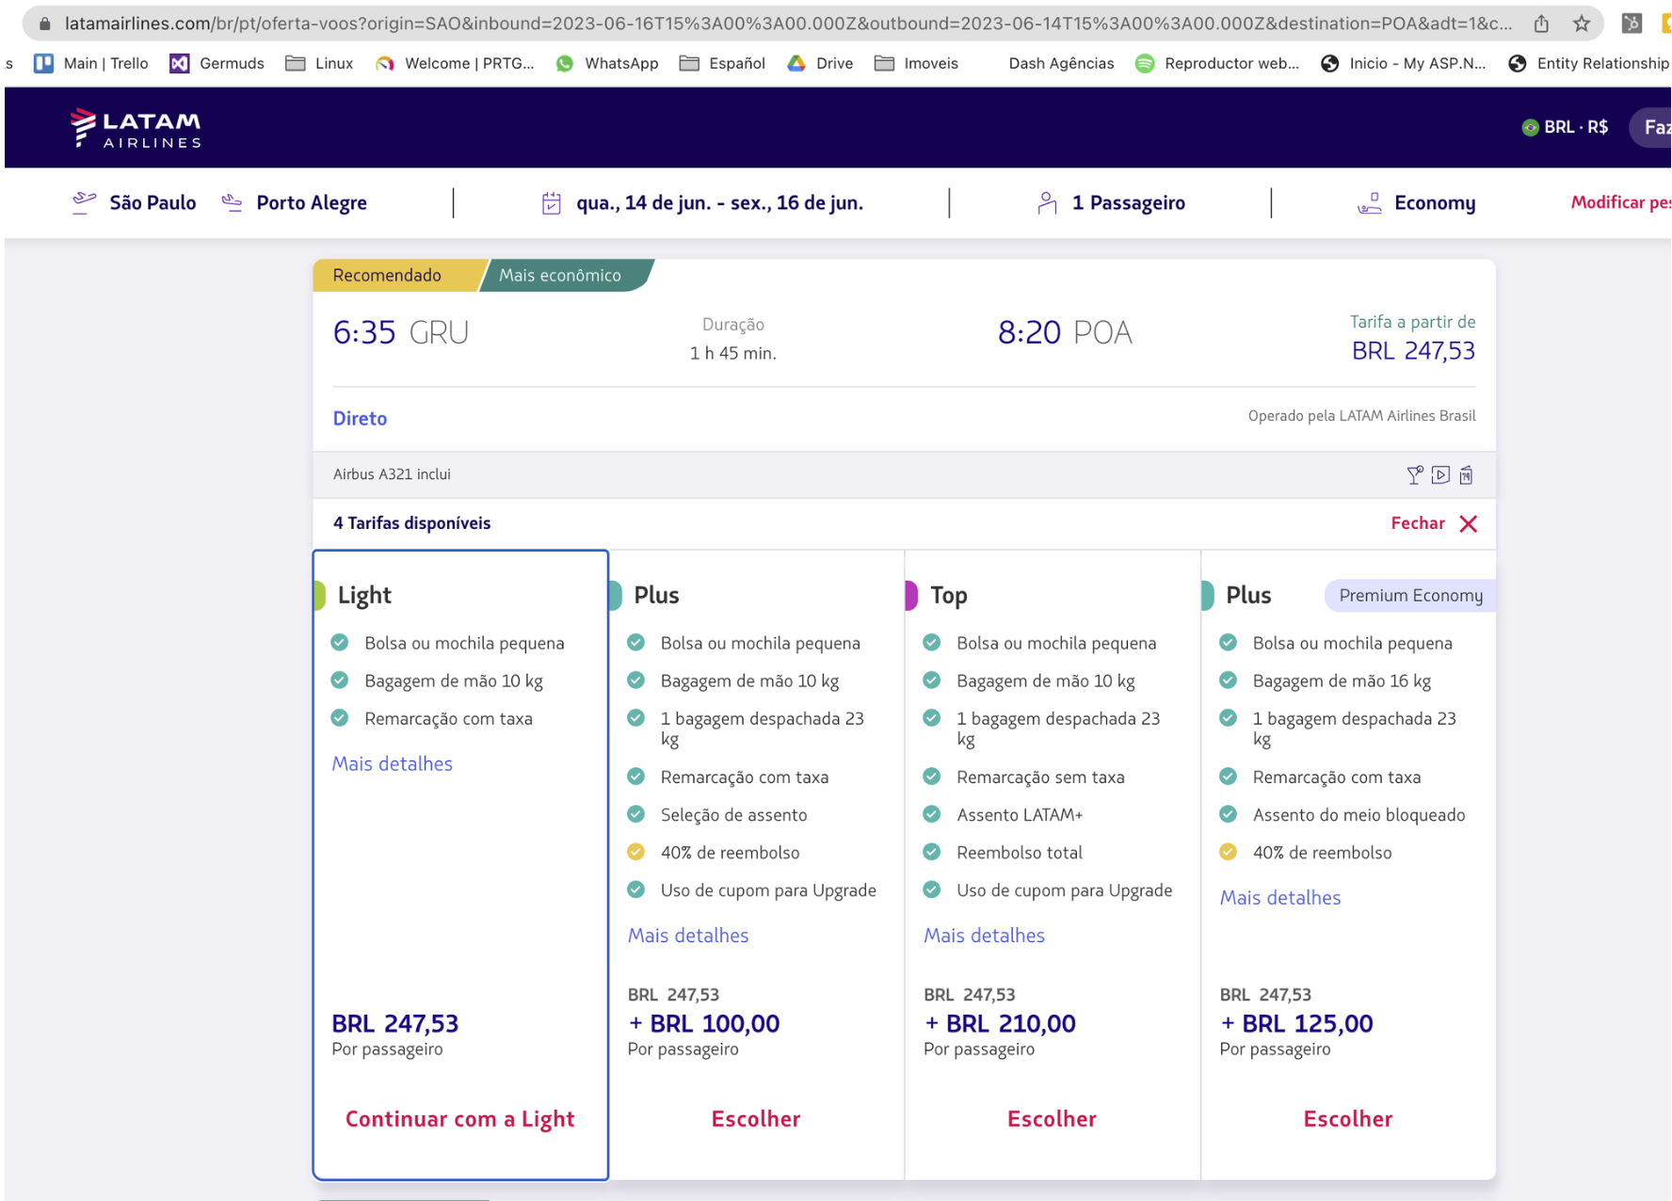The width and height of the screenshot is (1672, 1201).
Task: Open the Entity Relationship bookmark
Action: click(1588, 63)
